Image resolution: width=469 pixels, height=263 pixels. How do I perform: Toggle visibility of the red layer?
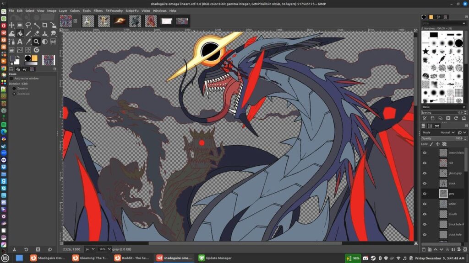pos(425,162)
